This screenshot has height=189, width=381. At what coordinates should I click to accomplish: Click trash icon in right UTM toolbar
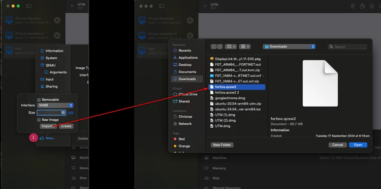click(x=353, y=6)
